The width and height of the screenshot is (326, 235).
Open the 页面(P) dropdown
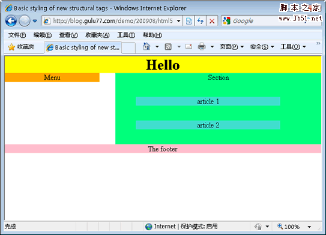coord(232,47)
